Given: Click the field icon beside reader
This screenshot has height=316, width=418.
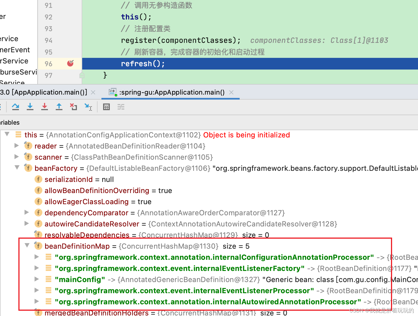Looking at the screenshot, I should pos(28,145).
